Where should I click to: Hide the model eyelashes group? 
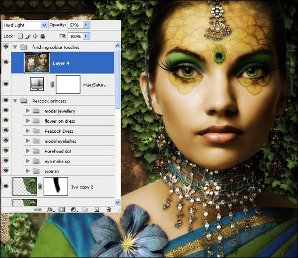tap(6, 141)
